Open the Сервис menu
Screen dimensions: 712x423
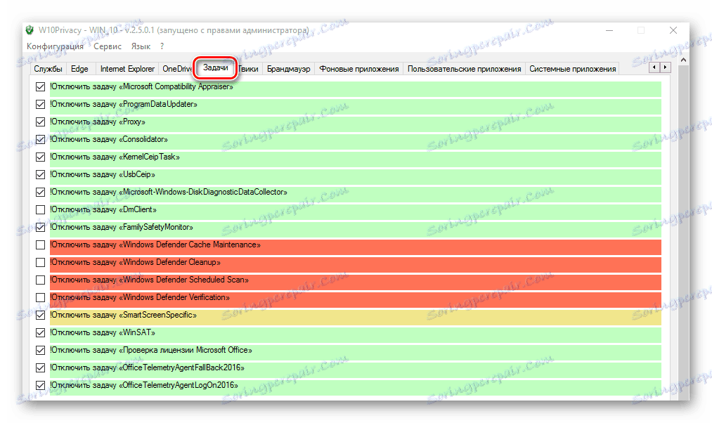tap(107, 46)
